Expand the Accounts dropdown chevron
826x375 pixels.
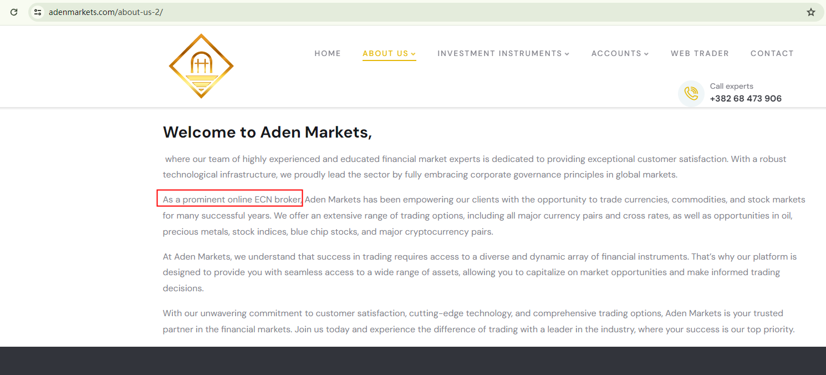[646, 54]
